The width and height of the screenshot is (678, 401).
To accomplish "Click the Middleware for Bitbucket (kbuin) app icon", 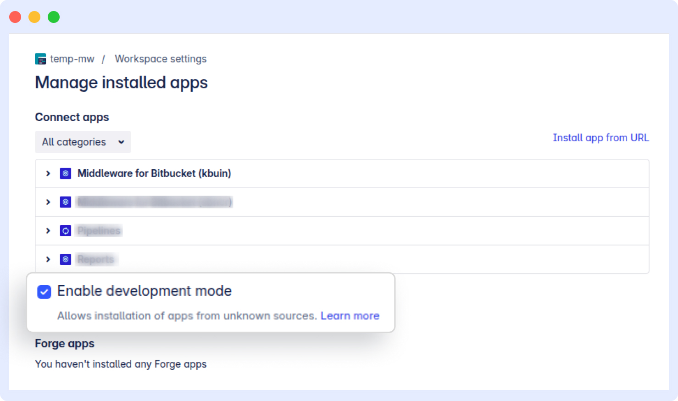I will coord(66,173).
